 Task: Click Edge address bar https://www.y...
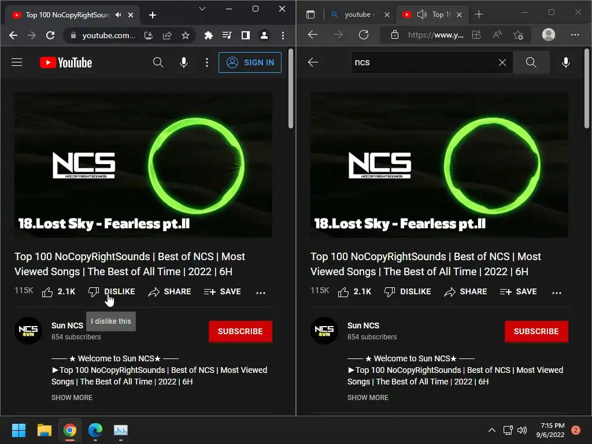coord(436,35)
